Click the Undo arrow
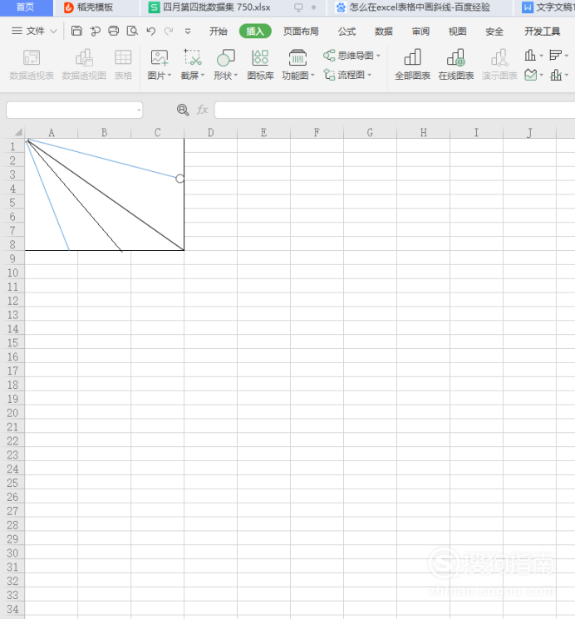 click(151, 31)
